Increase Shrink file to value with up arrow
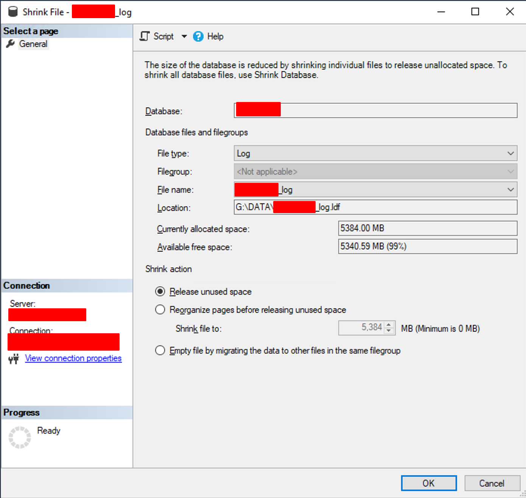 (389, 325)
